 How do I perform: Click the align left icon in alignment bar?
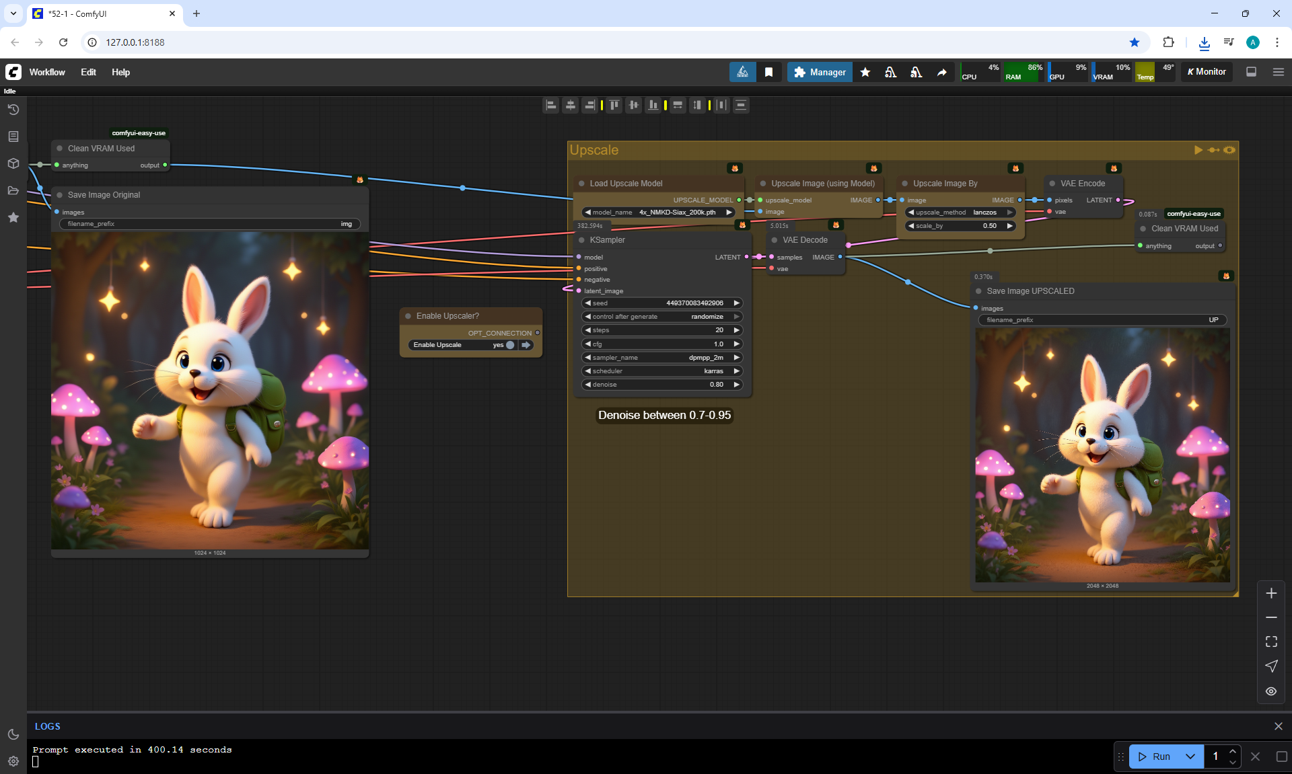(x=551, y=105)
